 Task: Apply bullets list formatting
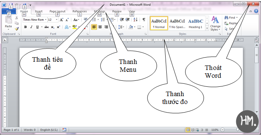(x=94, y=20)
